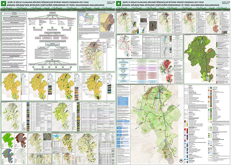Open the grey satellite photo with dark lake markers

tap(153, 26)
